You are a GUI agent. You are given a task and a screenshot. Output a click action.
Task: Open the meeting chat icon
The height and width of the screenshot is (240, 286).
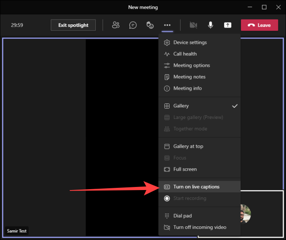[x=133, y=25]
